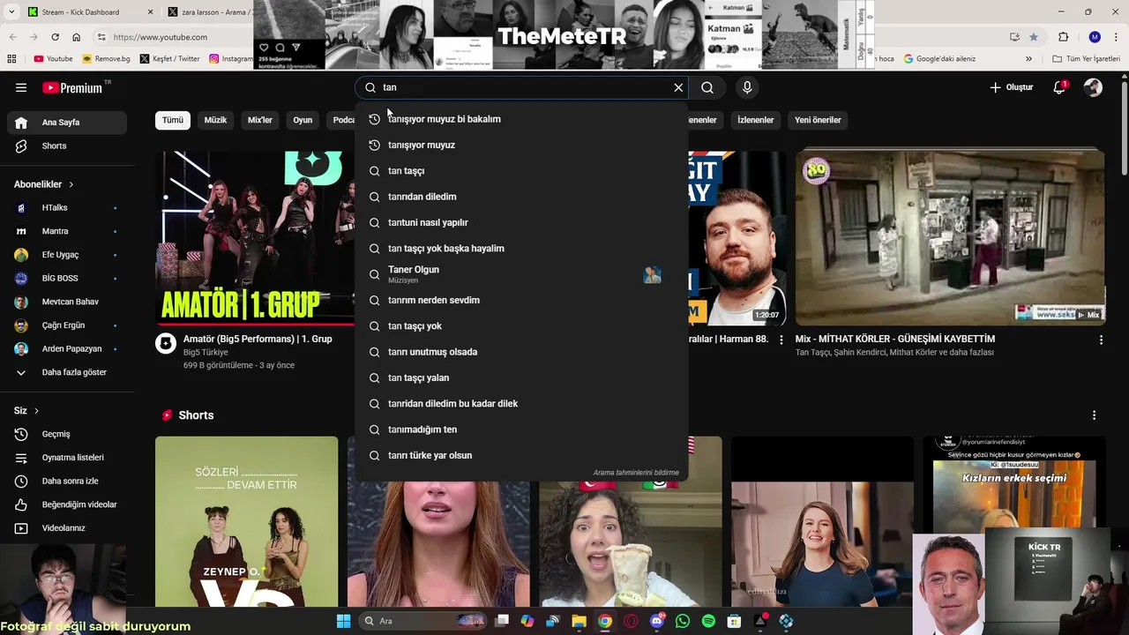Pick suggestion 'tanrı türke yar olsun'

pyautogui.click(x=521, y=455)
